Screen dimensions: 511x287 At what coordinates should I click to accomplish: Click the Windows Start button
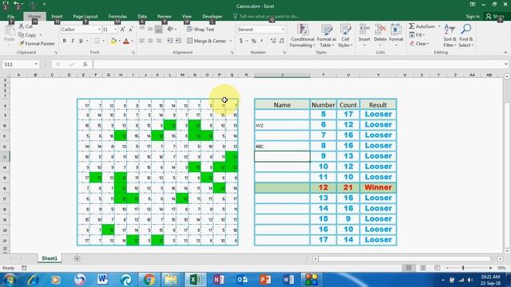pyautogui.click(x=10, y=280)
